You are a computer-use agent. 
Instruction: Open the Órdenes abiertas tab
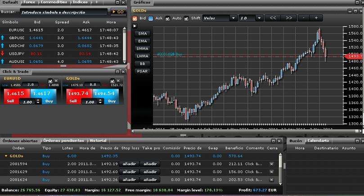click(x=20, y=141)
